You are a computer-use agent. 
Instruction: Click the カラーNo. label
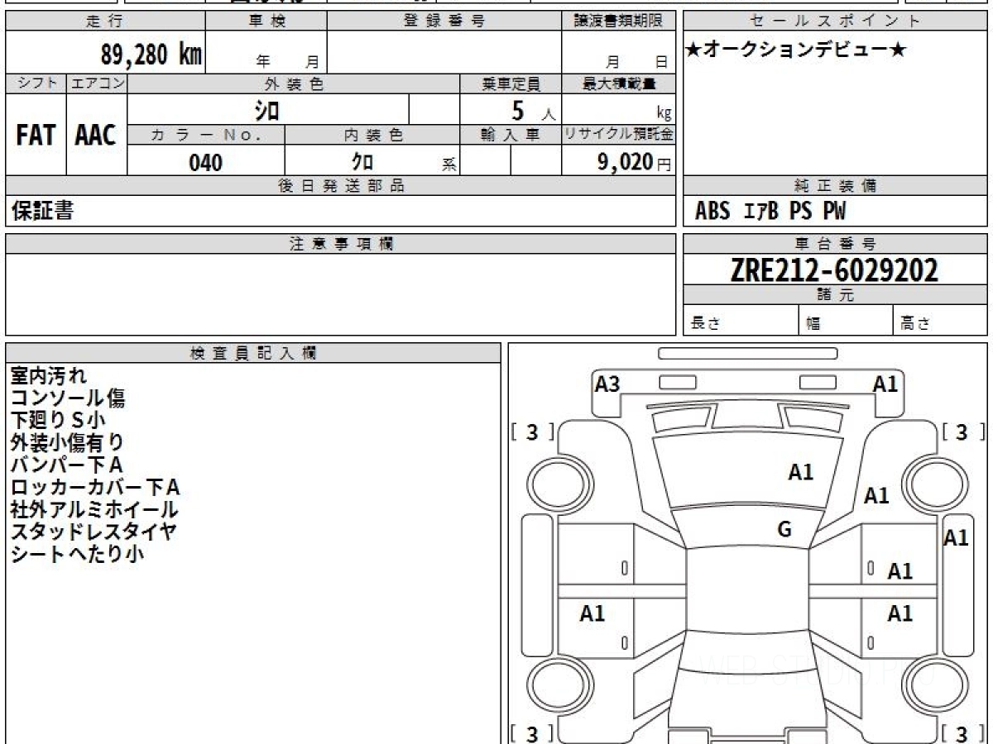pos(206,136)
